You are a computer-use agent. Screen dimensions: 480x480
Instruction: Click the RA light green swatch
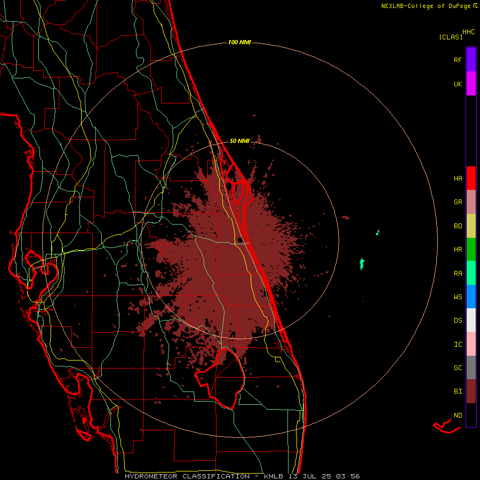[471, 273]
